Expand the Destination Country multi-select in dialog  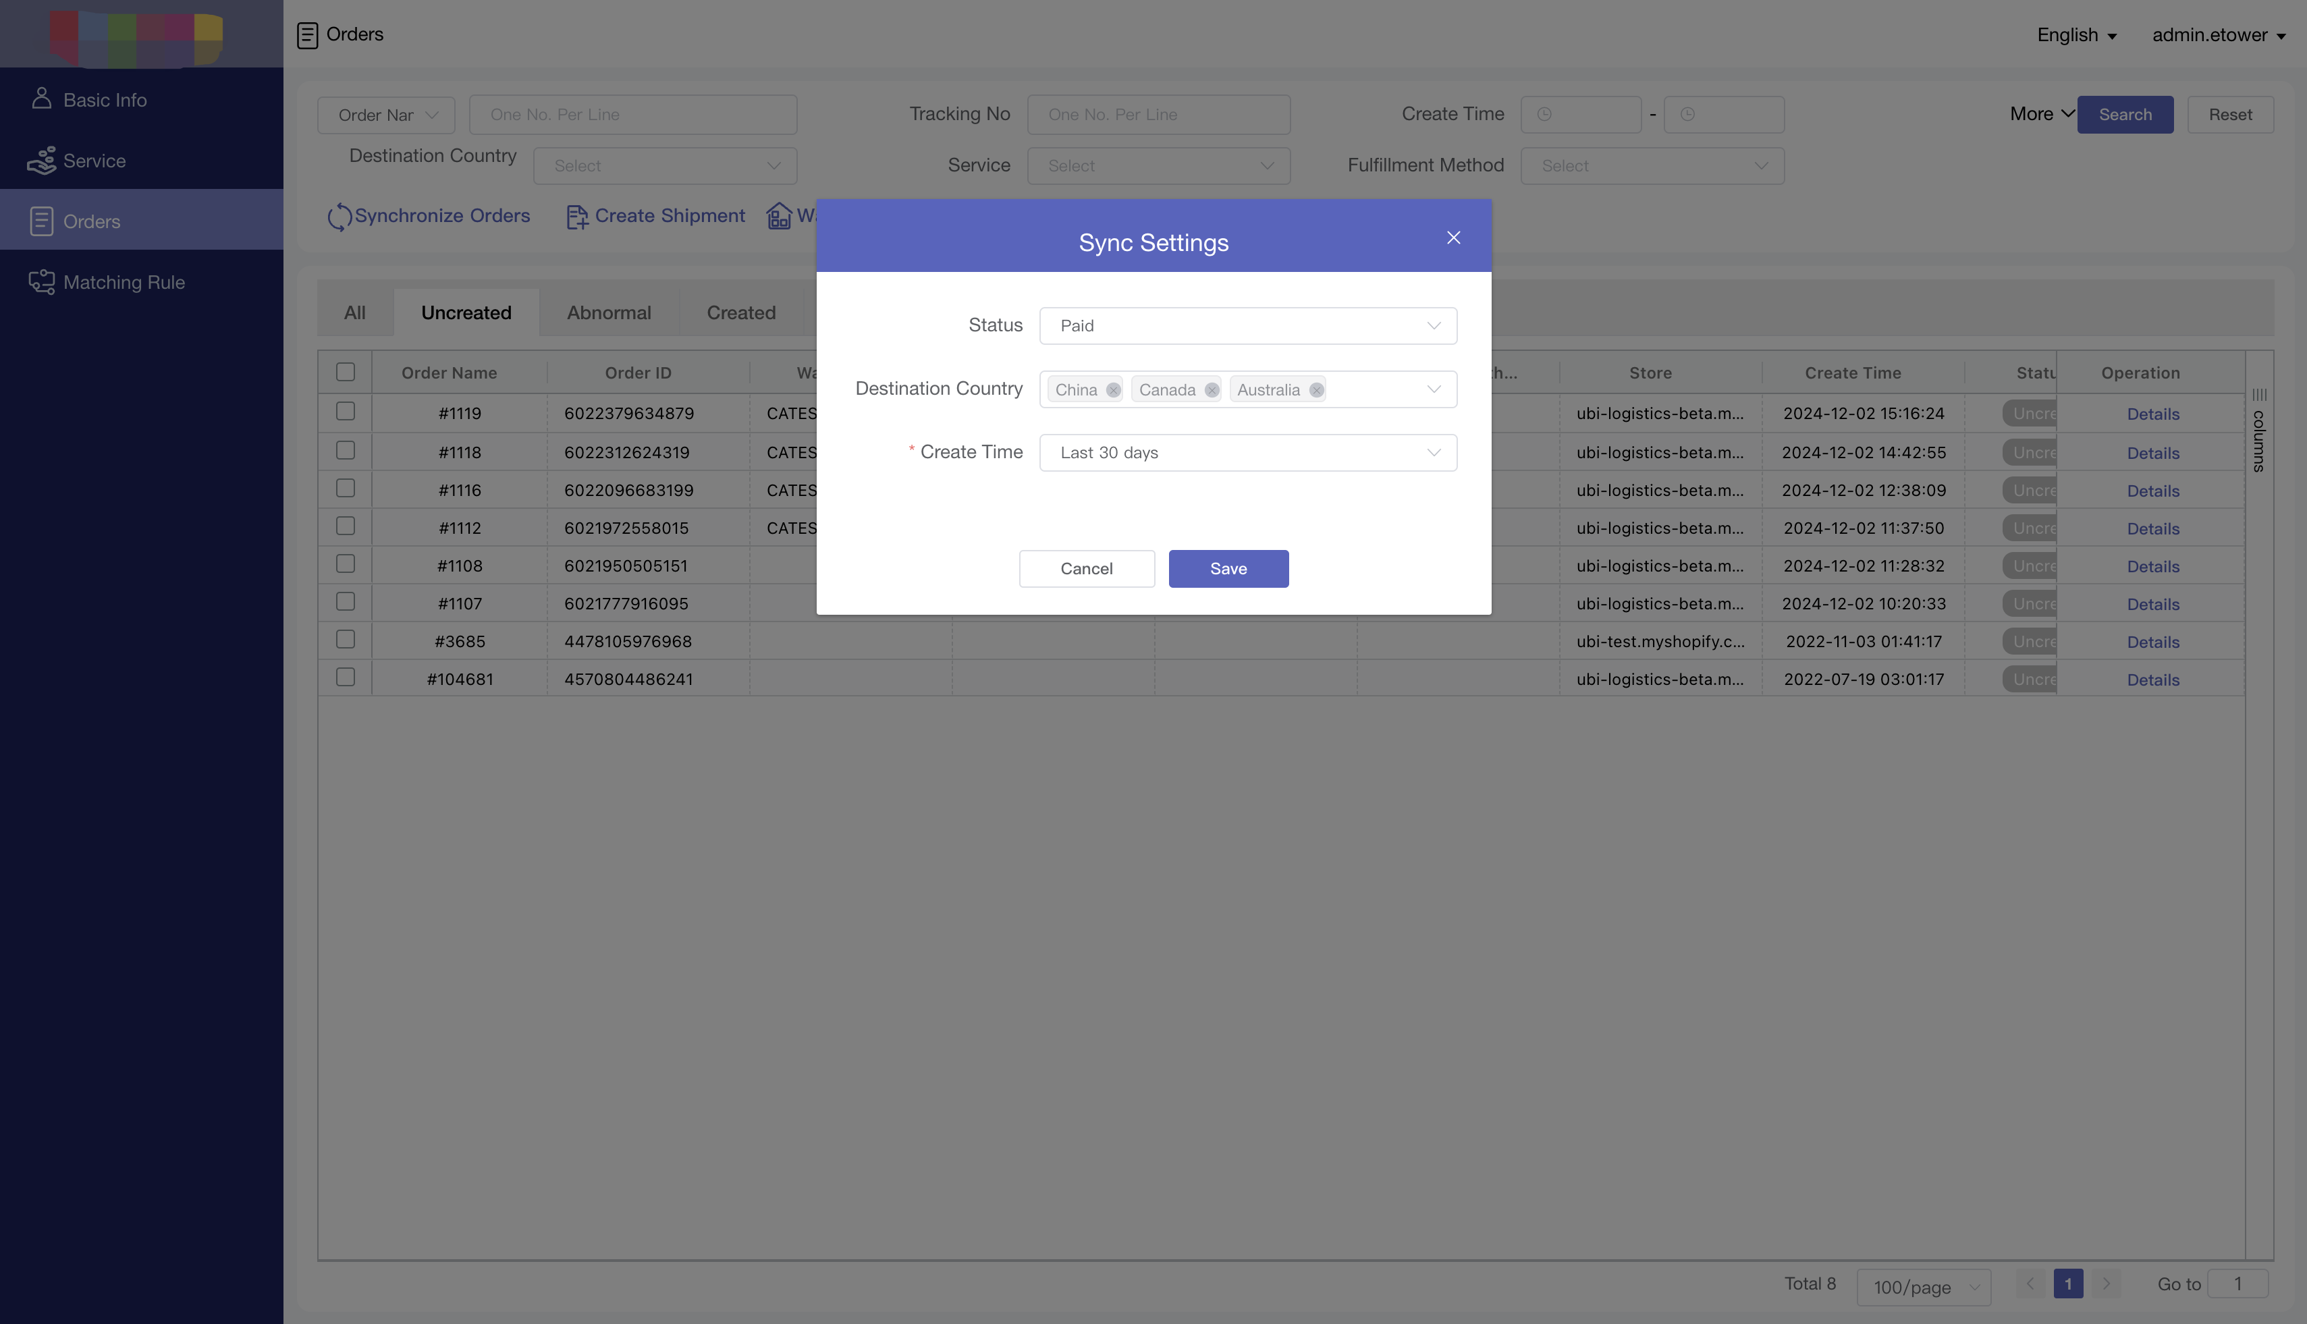coord(1433,389)
